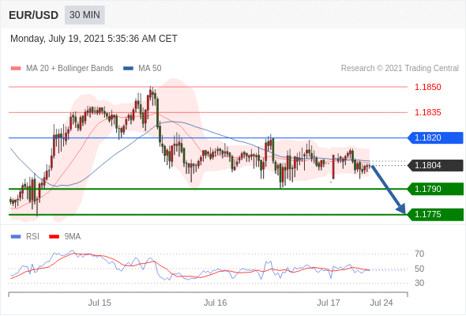Image resolution: width=466 pixels, height=316 pixels.
Task: Click the Jul 24 date axis label
Action: [381, 303]
